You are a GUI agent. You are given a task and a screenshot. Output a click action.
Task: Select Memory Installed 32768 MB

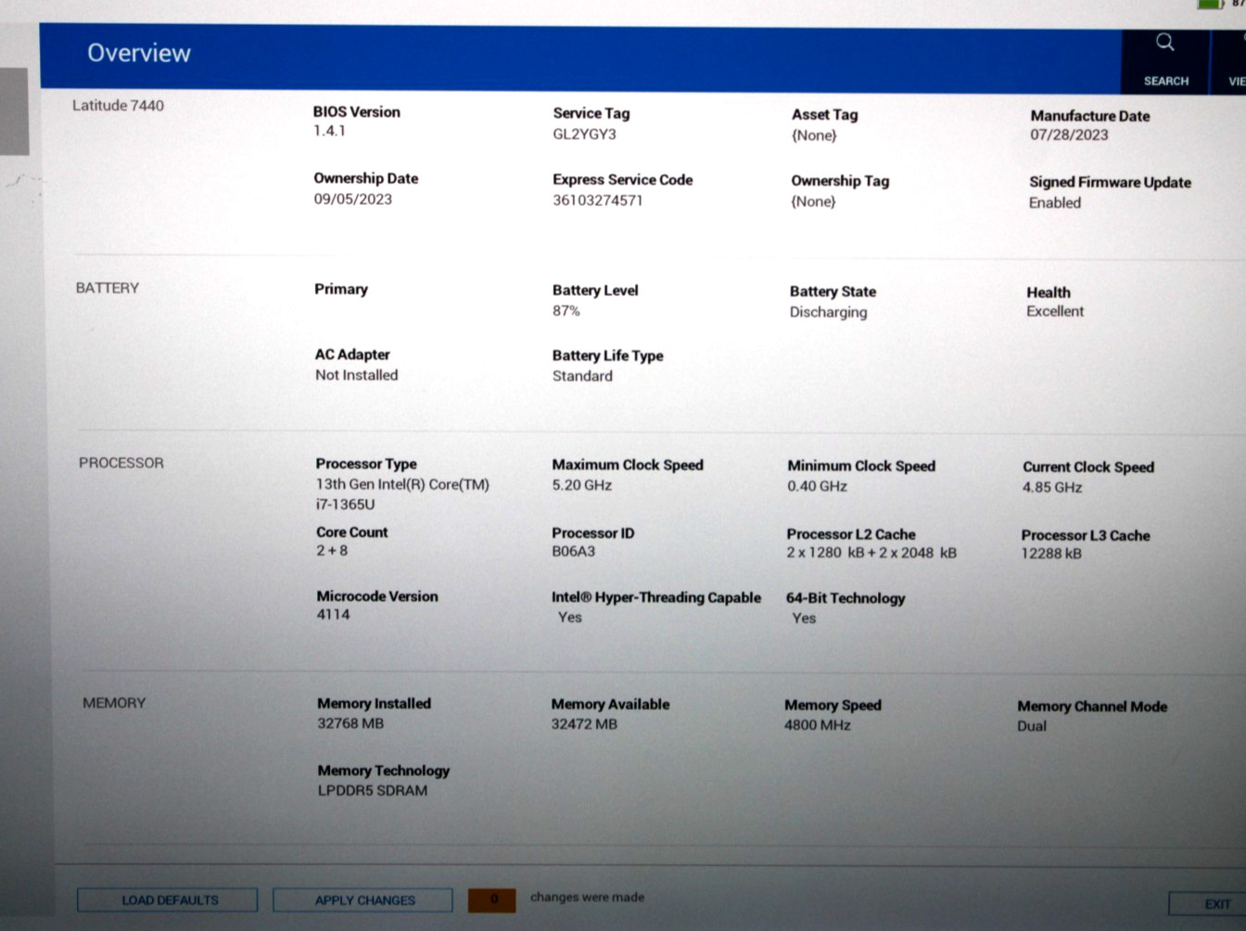[350, 723]
